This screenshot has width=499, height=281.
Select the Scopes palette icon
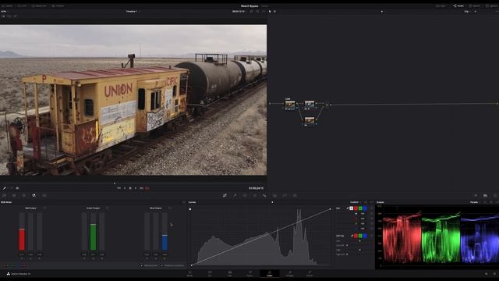point(485,195)
